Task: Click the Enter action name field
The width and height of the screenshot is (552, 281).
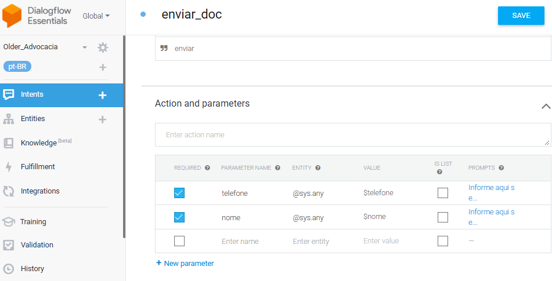Action: (352, 135)
